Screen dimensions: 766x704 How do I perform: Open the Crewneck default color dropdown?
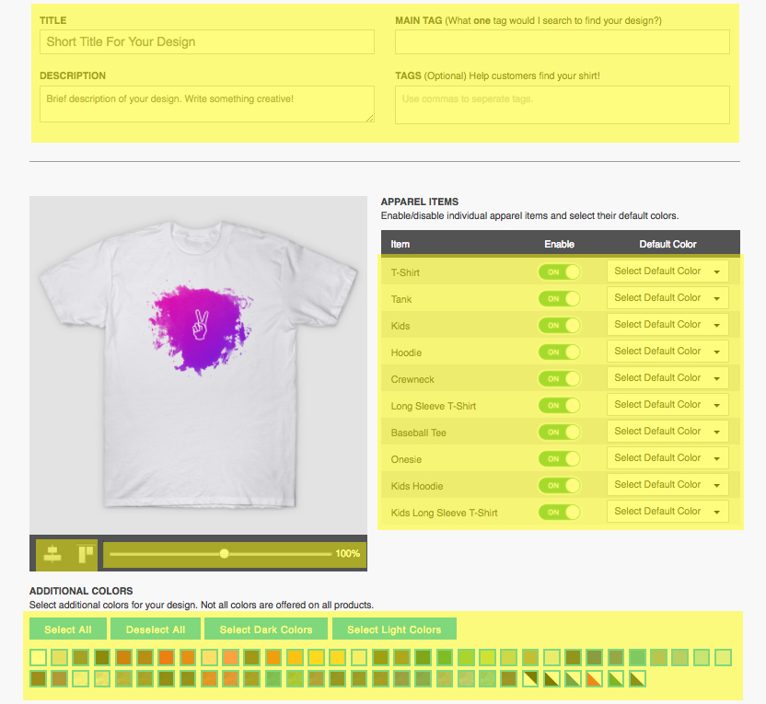667,378
